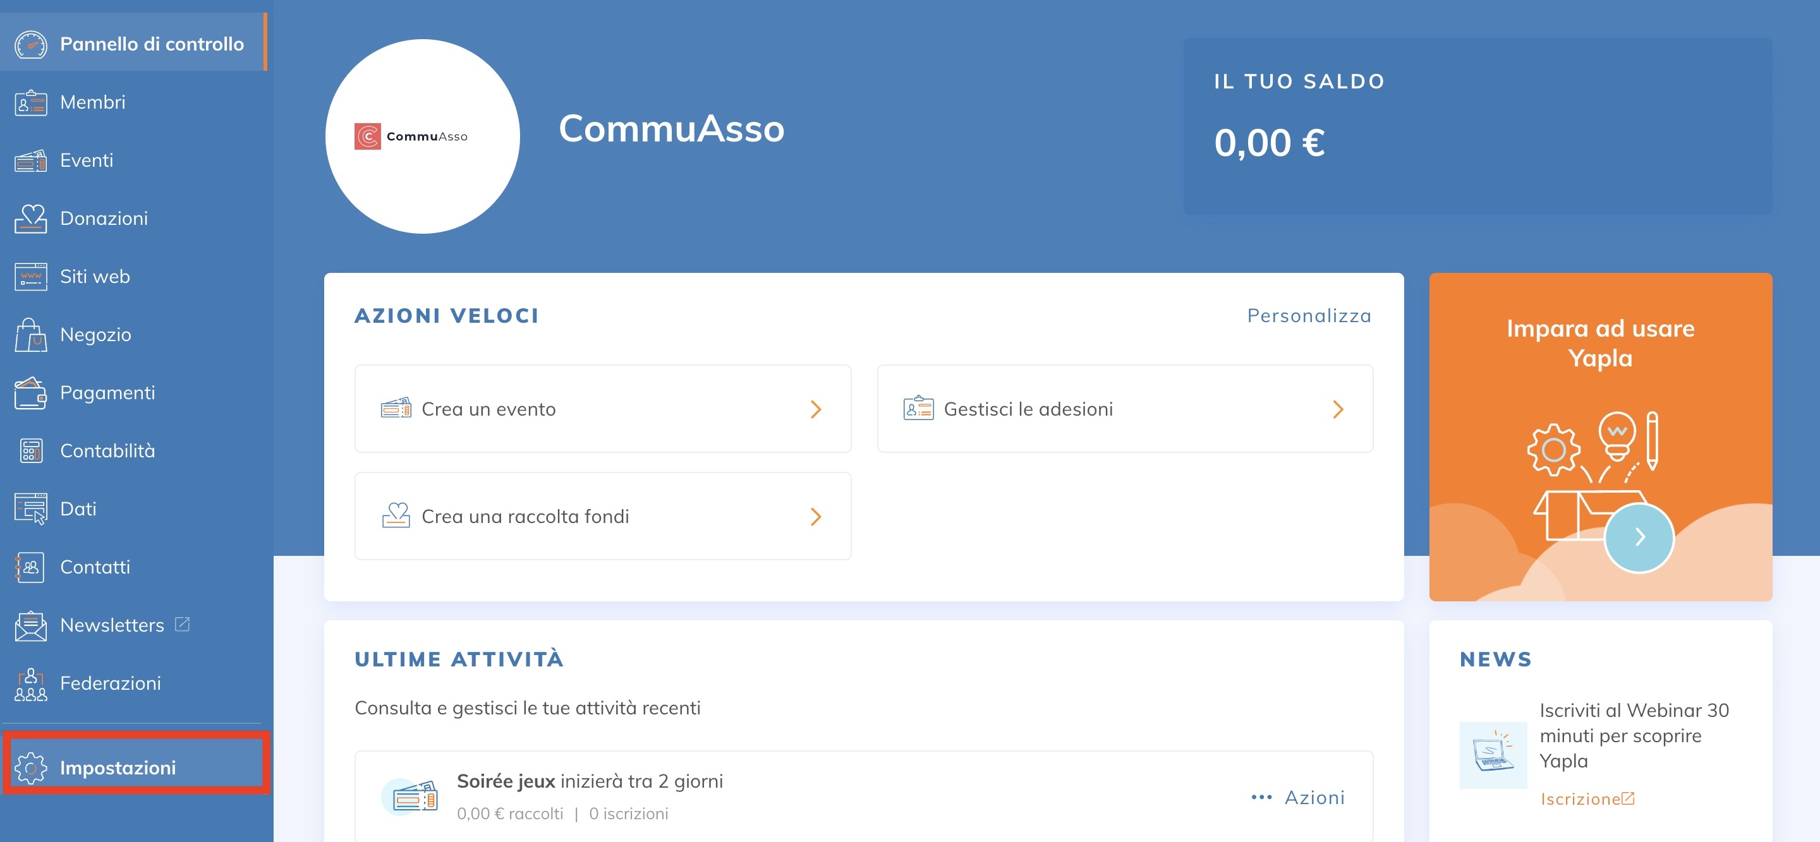
Task: Open Eventi ticket icon in sidebar
Action: [x=30, y=161]
